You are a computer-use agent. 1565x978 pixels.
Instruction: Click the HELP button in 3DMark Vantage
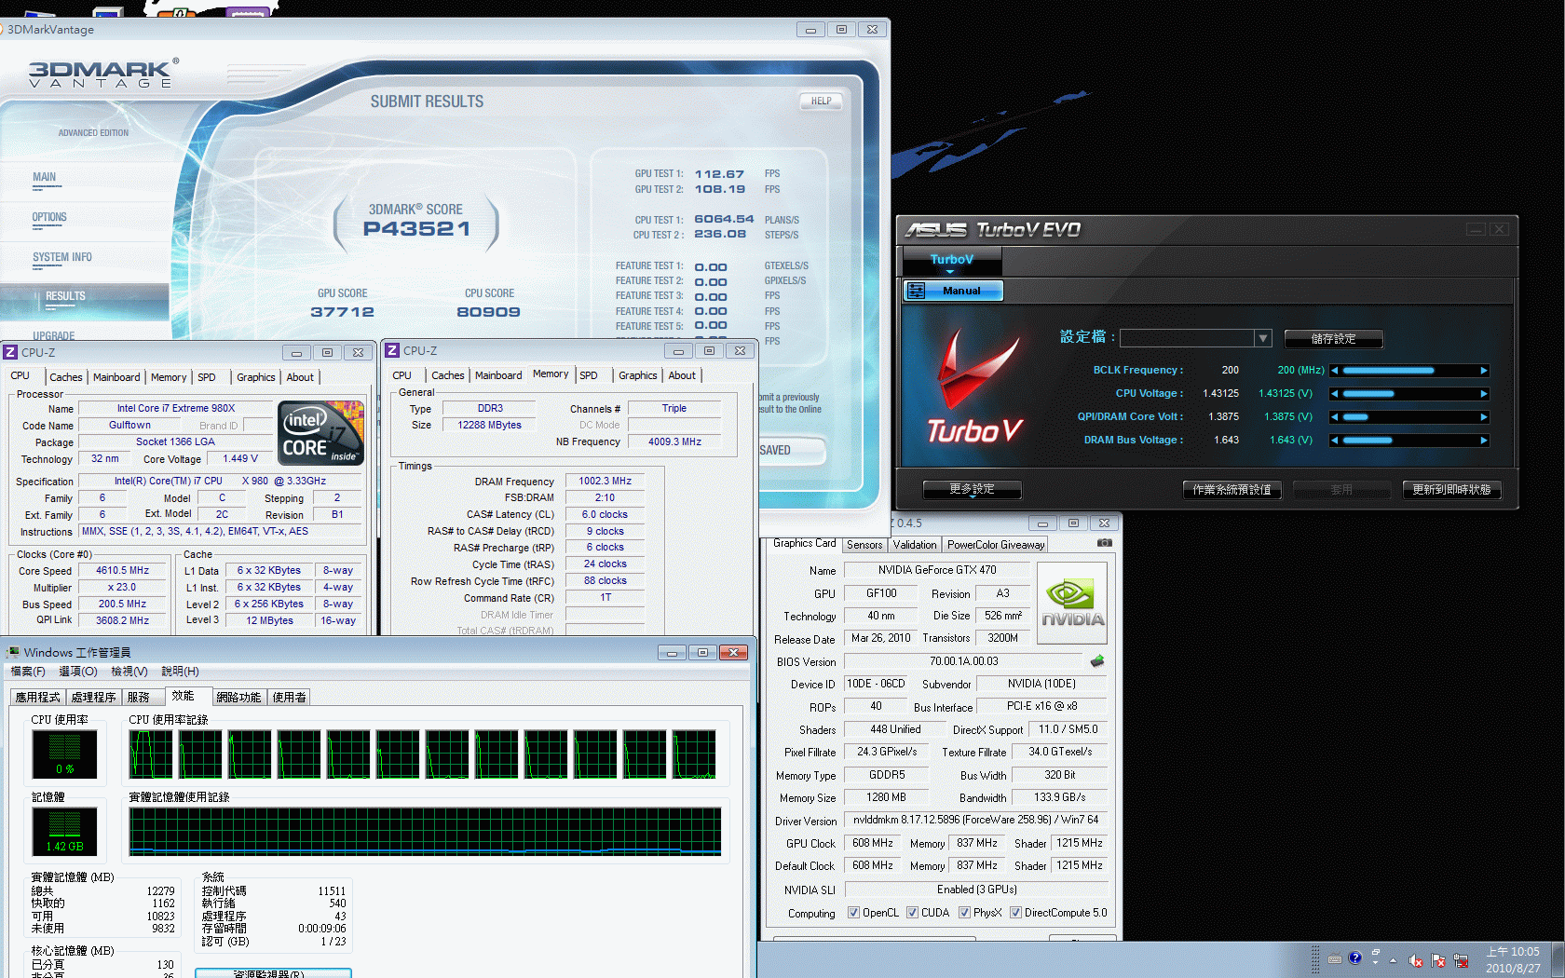tap(821, 102)
